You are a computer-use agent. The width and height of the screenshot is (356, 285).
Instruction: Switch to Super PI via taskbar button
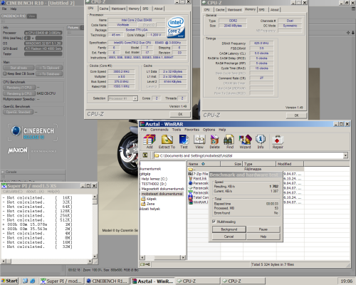[61, 281]
